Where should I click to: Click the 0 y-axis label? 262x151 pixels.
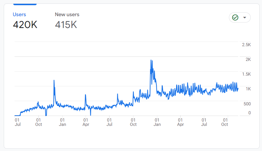coord(250,113)
